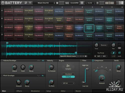The height and width of the screenshot is (93, 125).
Task: Switch to previous engine mode arrow
Action: 63,67
